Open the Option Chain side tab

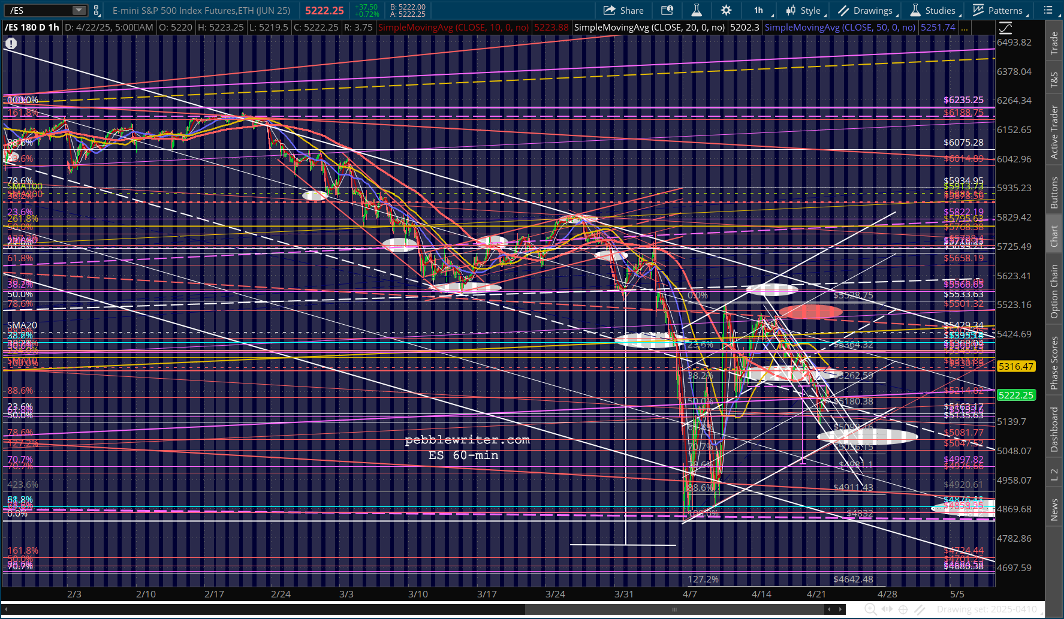point(1054,291)
